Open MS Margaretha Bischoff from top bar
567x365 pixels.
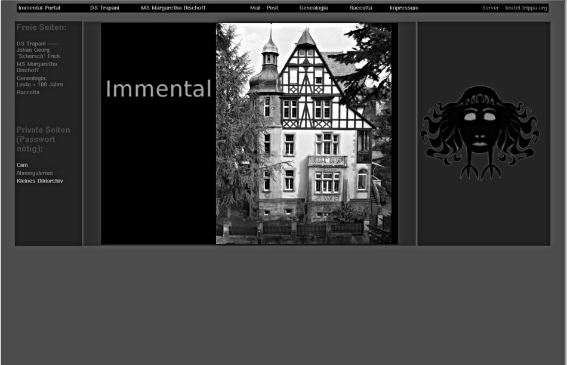[x=173, y=8]
